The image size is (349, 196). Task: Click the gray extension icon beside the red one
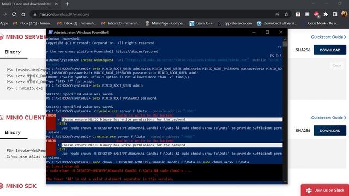click(x=307, y=14)
